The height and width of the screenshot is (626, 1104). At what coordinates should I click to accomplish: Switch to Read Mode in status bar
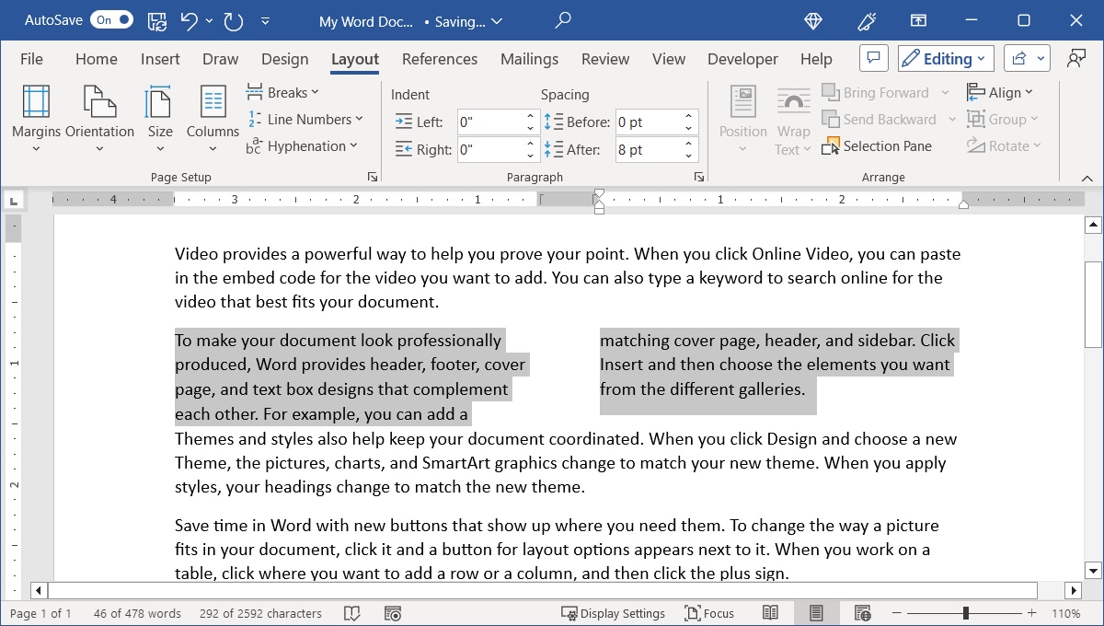click(x=770, y=612)
